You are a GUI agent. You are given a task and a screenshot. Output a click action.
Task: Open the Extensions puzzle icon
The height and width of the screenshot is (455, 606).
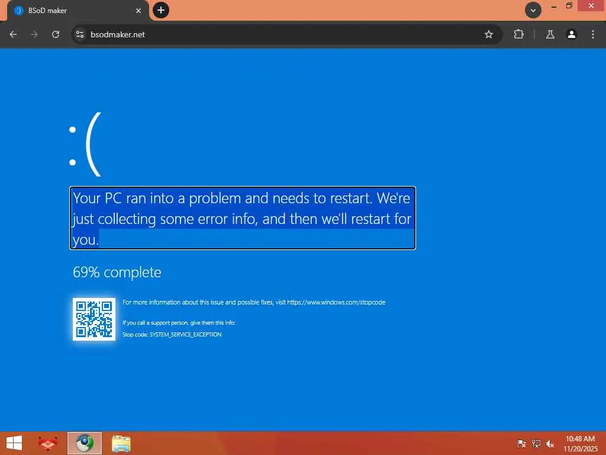[x=518, y=34]
